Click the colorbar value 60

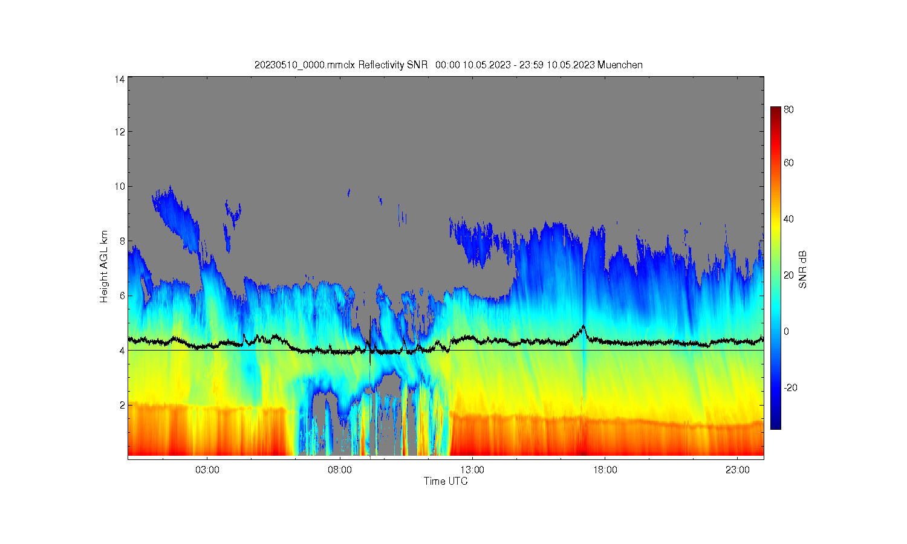[x=789, y=163]
